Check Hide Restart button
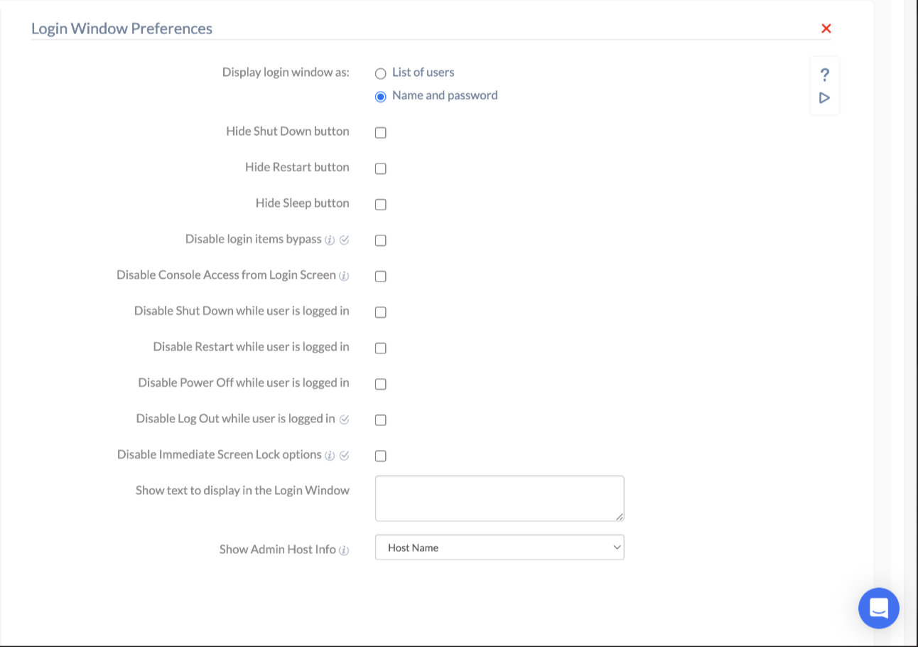Screen dimensions: 918x647 380,168
